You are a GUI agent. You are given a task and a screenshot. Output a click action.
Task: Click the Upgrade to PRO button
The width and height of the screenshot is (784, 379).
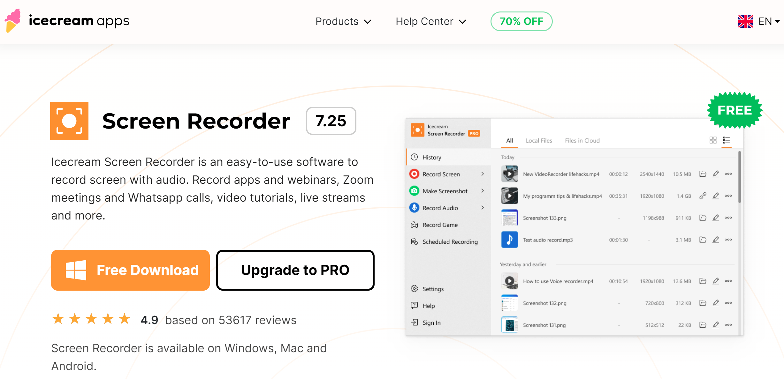click(x=295, y=271)
